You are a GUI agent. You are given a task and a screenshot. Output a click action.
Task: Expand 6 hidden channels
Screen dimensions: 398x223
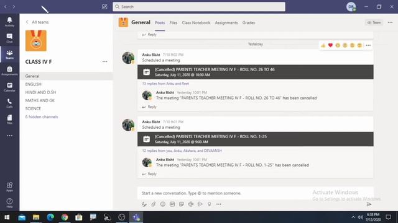(x=42, y=117)
